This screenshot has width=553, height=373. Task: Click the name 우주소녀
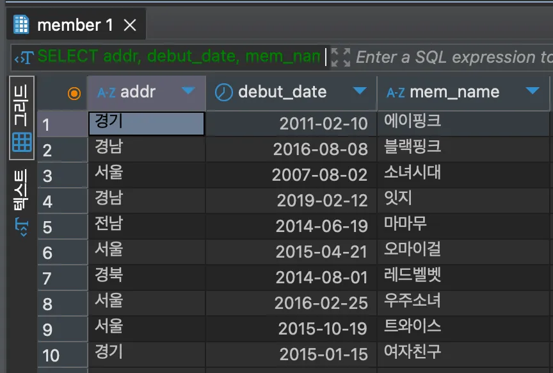click(x=412, y=300)
